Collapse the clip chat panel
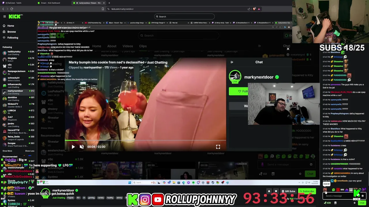This screenshot has width=369, height=207. tap(232, 62)
